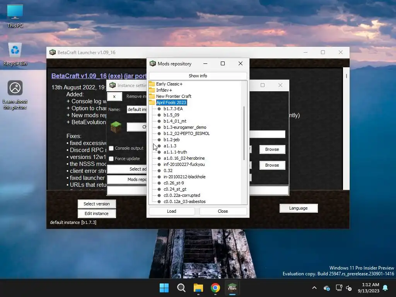
Task: Select the April Fools 2023 tree entry
Action: (x=171, y=102)
